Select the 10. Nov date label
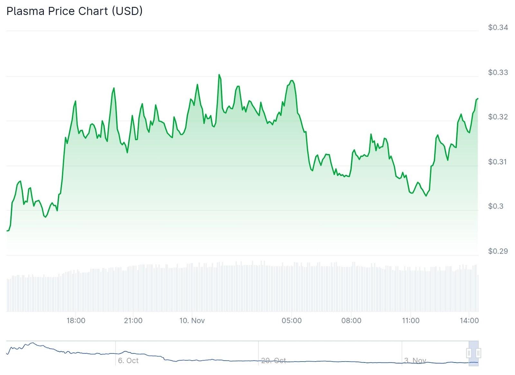 pos(192,320)
